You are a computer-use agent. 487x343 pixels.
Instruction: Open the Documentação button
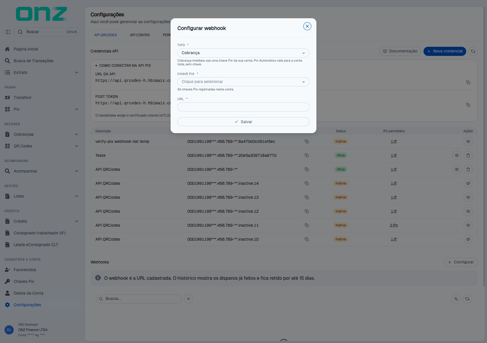pos(400,51)
